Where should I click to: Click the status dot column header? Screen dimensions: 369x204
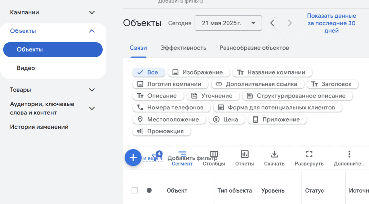(x=149, y=190)
